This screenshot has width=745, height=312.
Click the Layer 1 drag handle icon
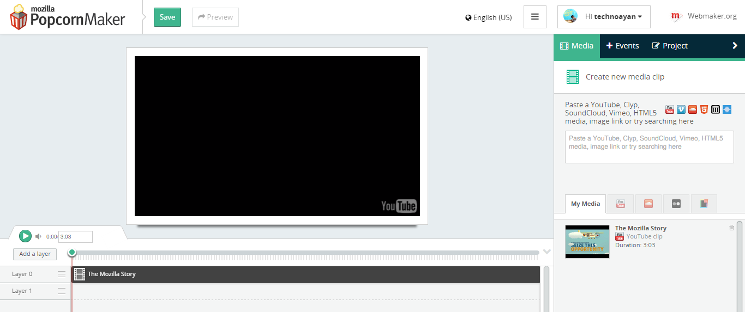(62, 291)
